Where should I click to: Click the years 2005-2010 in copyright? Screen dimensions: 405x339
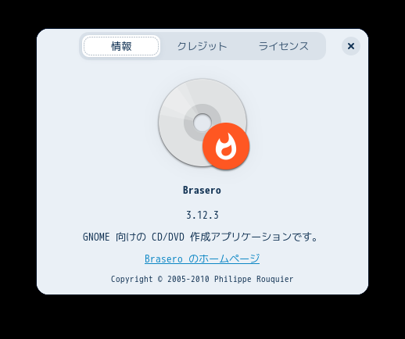188,279
